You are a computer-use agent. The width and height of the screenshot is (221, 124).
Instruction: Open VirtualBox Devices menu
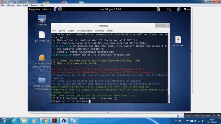(x=34, y=5)
